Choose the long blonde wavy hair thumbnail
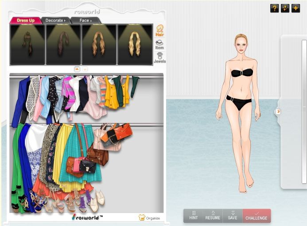Screen dimensions: 307x226 (135, 44)
